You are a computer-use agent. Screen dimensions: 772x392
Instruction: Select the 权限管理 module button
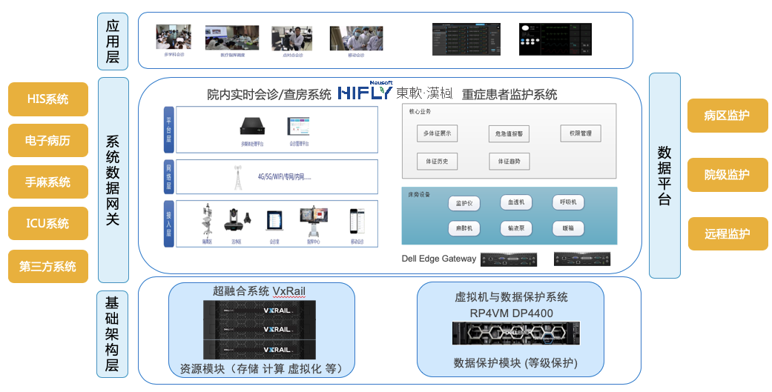click(581, 133)
